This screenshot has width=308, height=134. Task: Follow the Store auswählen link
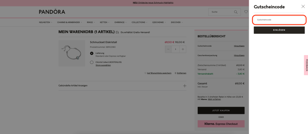[103, 65]
